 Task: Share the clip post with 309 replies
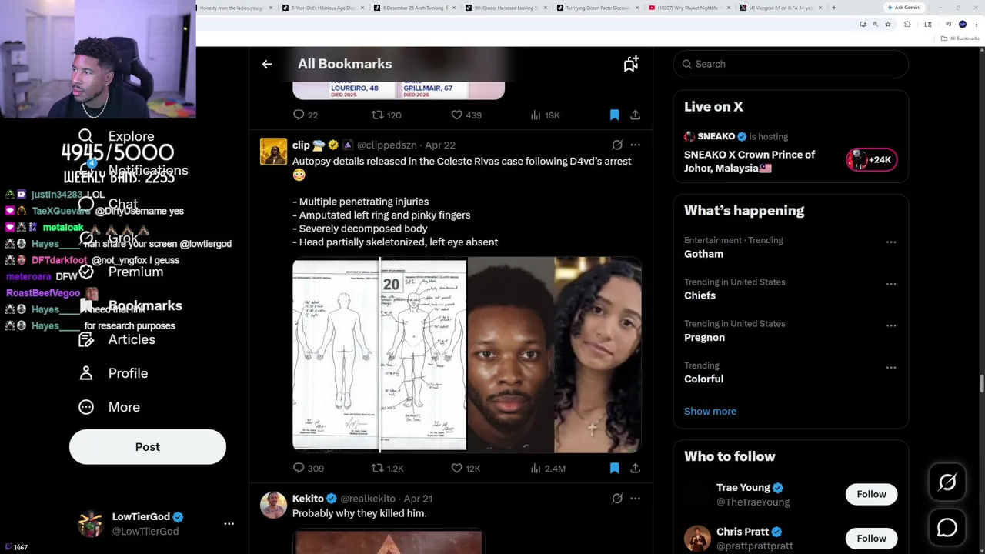coord(635,468)
